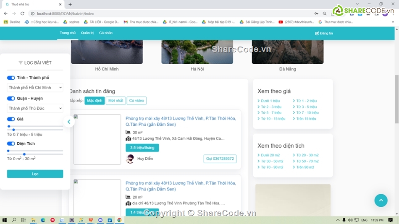Click the browser Back arrow
The height and width of the screenshot is (224, 399).
[x=5, y=13]
